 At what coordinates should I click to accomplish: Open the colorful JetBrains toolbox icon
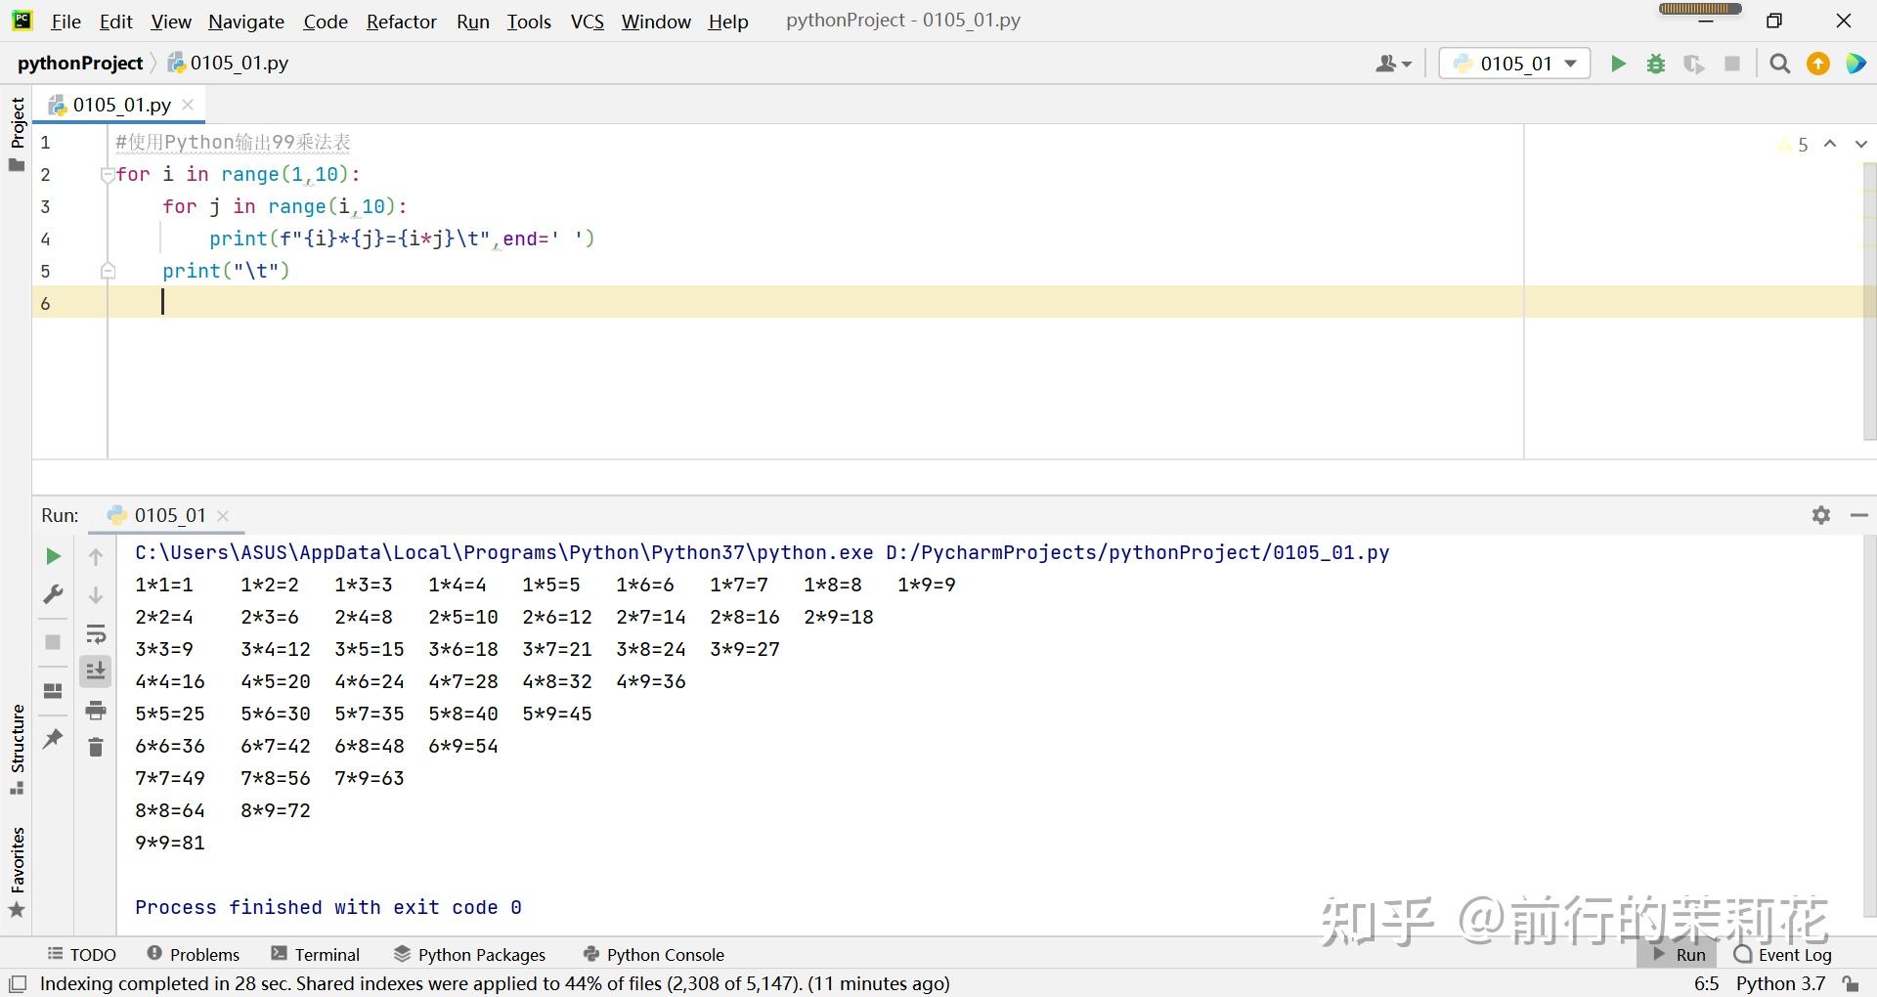point(1855,64)
